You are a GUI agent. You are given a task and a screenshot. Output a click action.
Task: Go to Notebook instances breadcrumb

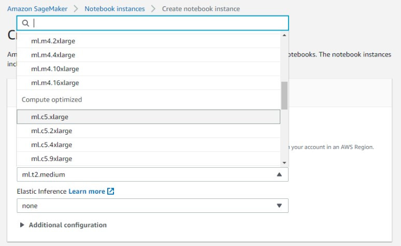tap(114, 9)
